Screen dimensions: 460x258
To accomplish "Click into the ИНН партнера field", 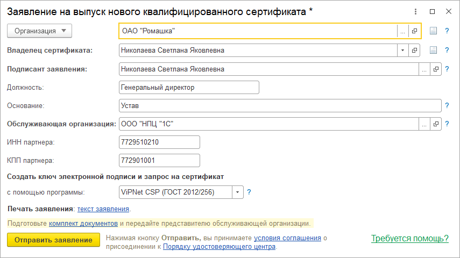I will [x=159, y=142].
